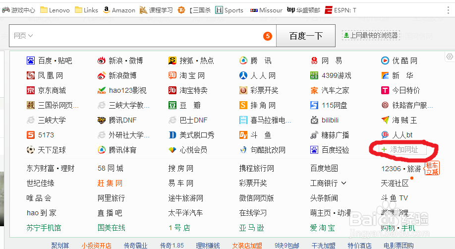Open the Links bookmarks folder
Image resolution: width=455 pixels, height=249 pixels.
pos(86,10)
